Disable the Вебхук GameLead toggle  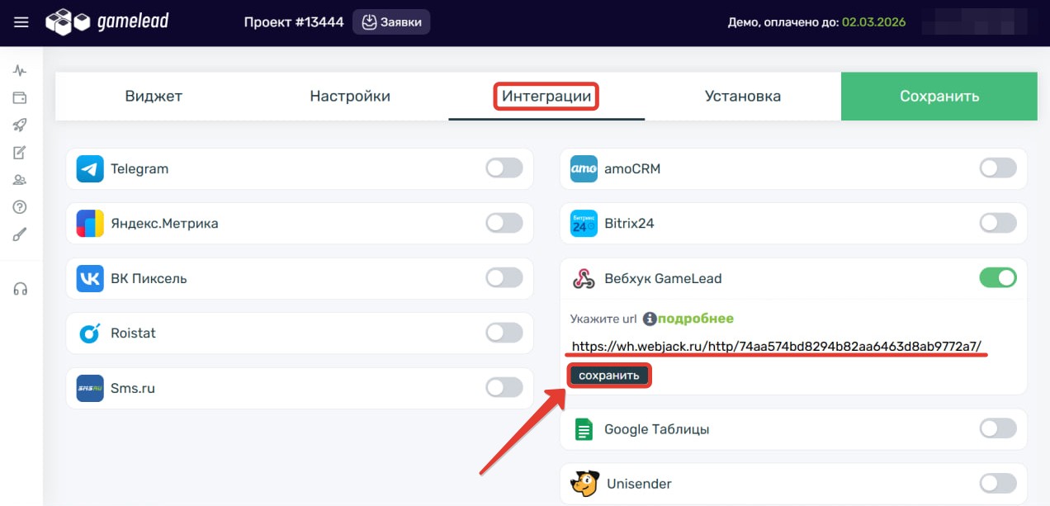(998, 278)
